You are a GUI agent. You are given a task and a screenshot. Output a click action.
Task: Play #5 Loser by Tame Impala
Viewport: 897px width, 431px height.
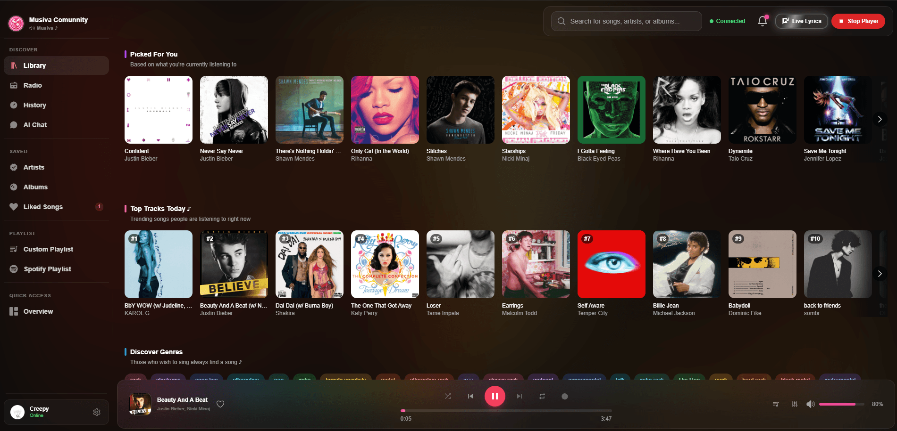461,264
